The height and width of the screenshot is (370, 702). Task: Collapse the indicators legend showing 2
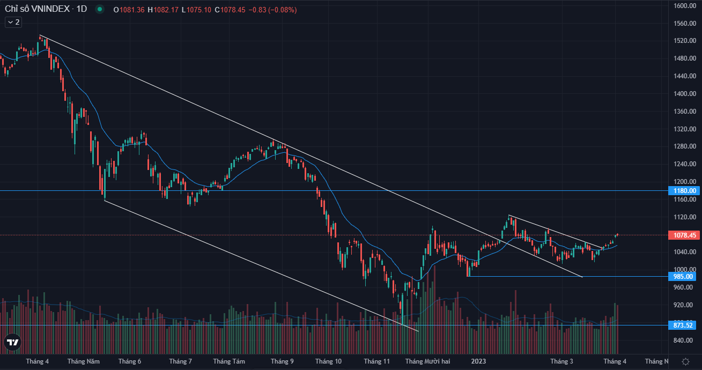pyautogui.click(x=13, y=22)
